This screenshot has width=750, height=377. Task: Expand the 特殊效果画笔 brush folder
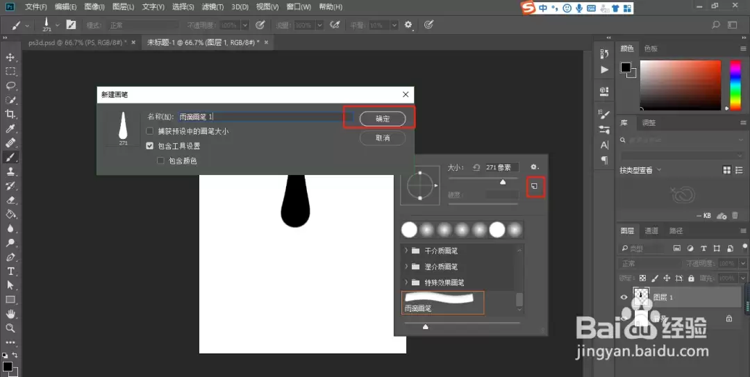click(x=406, y=283)
